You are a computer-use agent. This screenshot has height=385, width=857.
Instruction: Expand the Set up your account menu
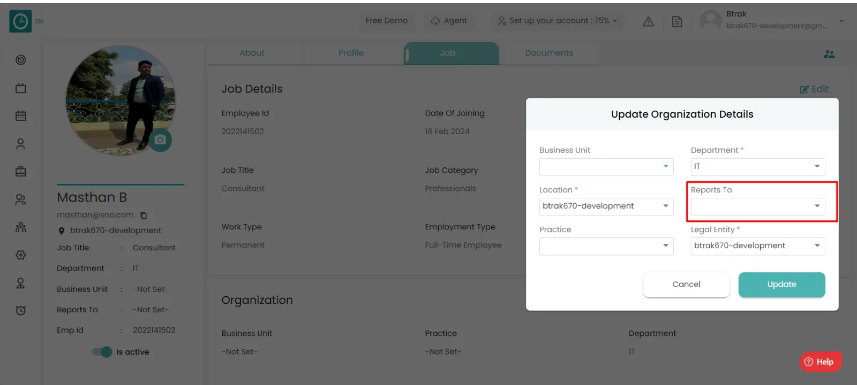pos(558,21)
